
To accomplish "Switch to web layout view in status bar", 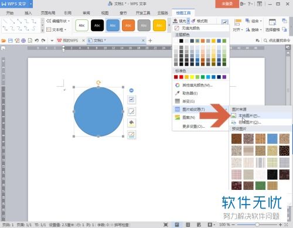I will point(199,224).
